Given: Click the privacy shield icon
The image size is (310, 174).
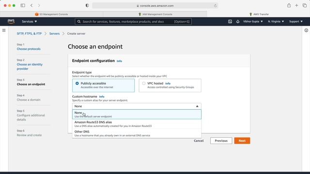Looking at the screenshot, I should 87,5.
